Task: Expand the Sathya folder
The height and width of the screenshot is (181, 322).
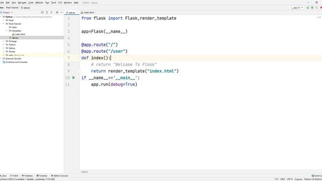Action: pyautogui.click(x=4, y=48)
